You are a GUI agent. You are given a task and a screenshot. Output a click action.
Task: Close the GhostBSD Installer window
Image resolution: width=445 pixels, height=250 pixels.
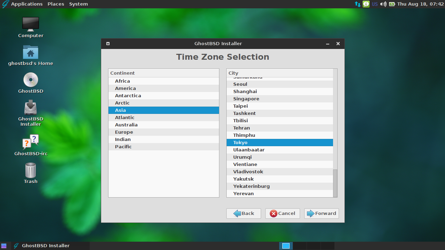coord(338,44)
